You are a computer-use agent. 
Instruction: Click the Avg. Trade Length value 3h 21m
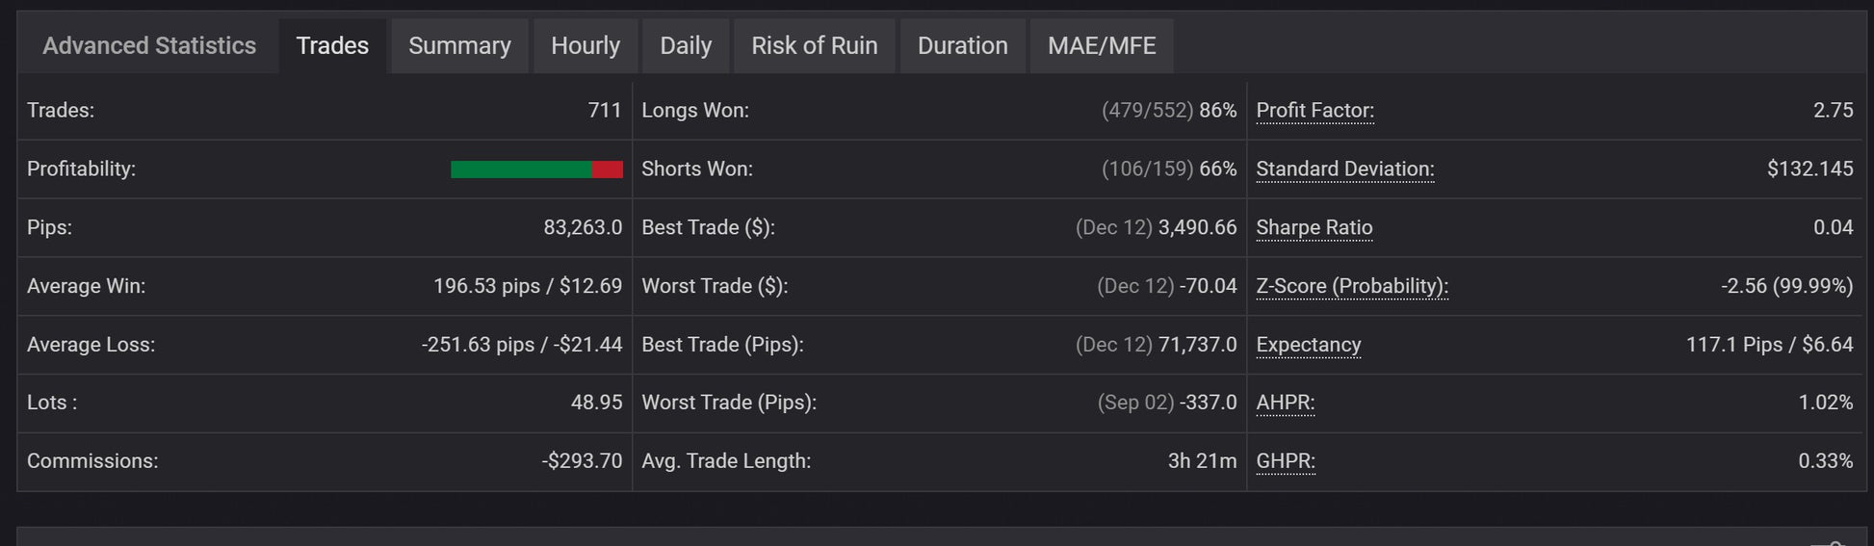1202,461
